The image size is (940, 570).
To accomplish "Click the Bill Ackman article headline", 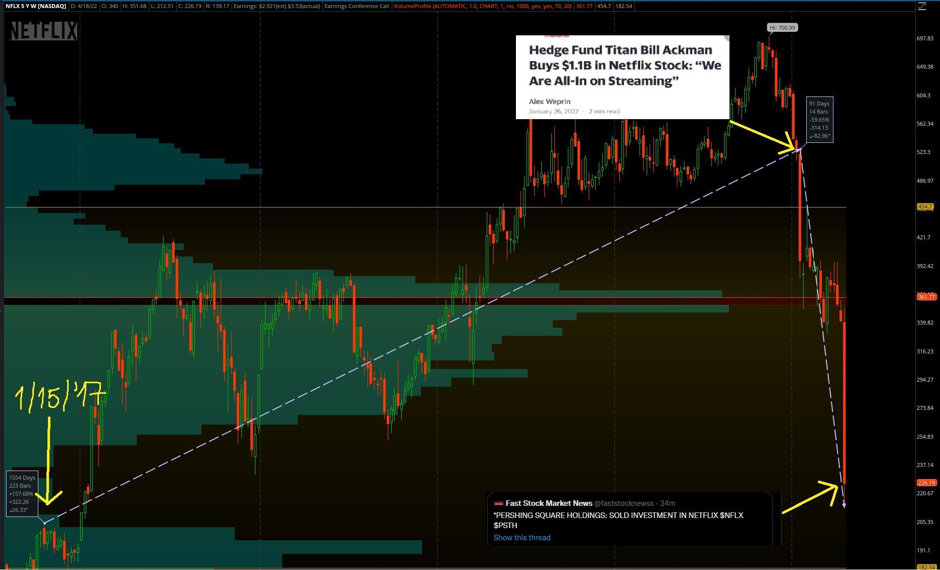I will 625,65.
